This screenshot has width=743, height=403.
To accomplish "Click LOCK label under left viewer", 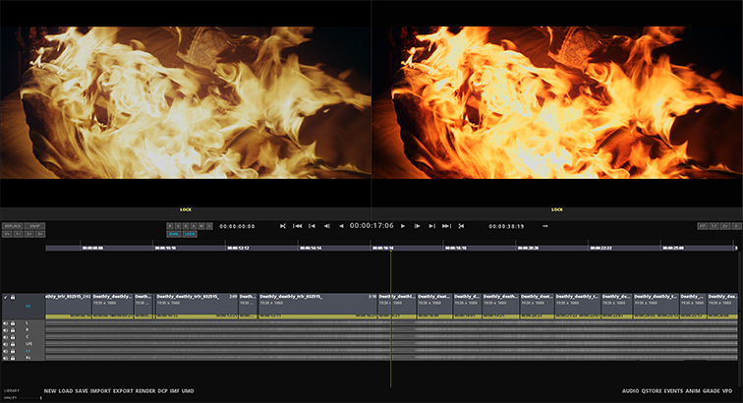I will [186, 209].
